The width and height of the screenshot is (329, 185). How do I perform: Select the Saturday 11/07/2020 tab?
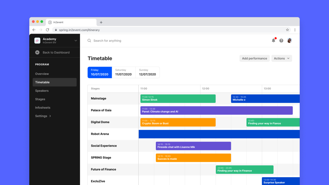[x=123, y=72]
